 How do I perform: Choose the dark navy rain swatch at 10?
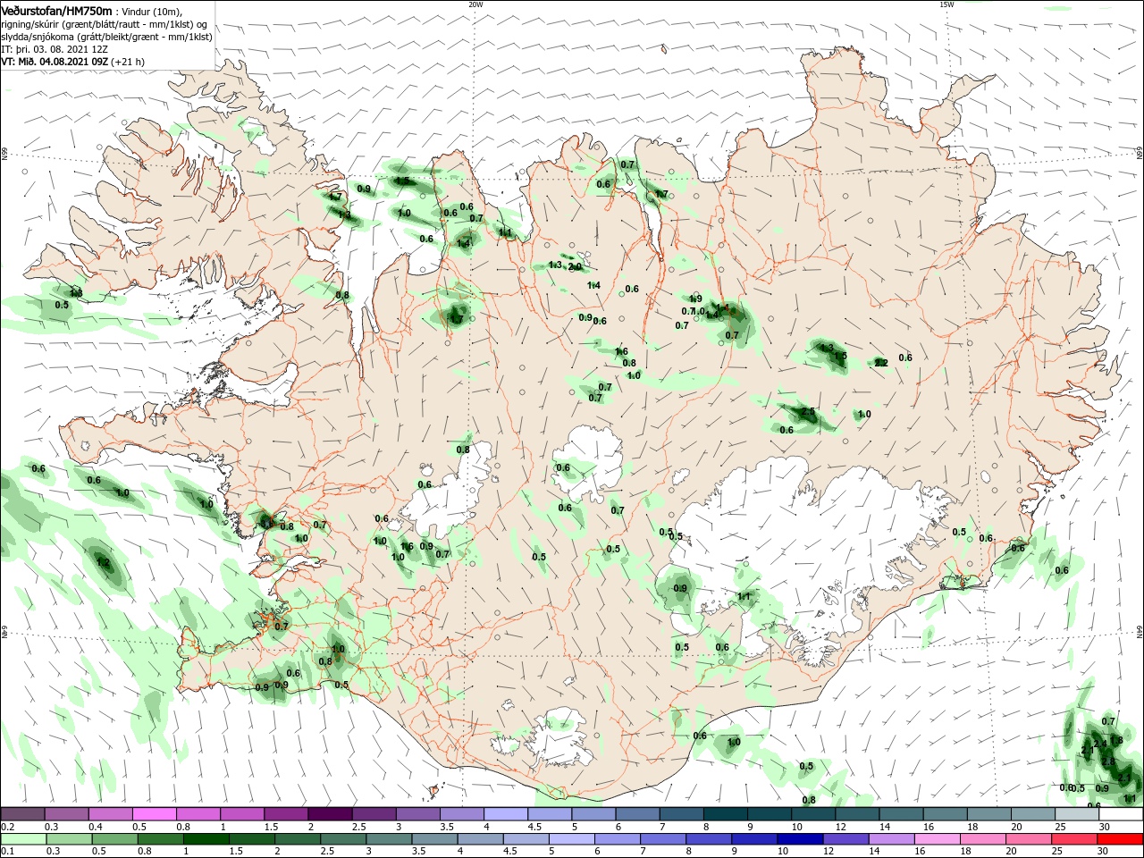pos(800,839)
